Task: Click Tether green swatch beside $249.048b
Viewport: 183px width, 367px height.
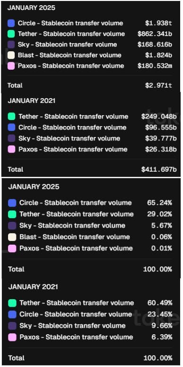Action: [x=11, y=116]
